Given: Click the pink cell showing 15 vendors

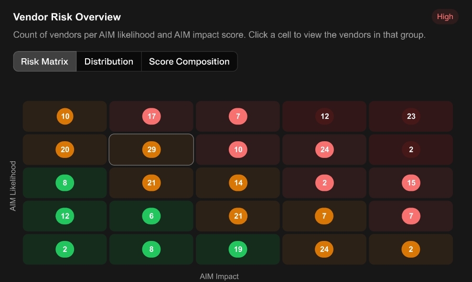Looking at the screenshot, I should point(411,183).
